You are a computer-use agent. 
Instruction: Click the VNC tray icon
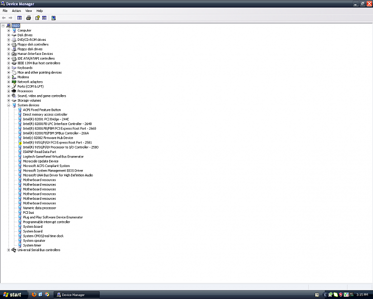[346, 295]
